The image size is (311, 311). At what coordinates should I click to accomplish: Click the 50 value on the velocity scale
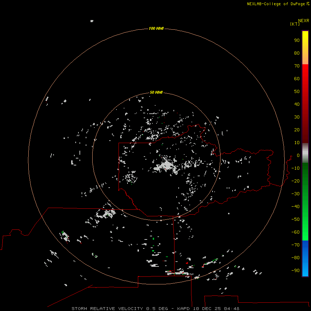pyautogui.click(x=297, y=92)
